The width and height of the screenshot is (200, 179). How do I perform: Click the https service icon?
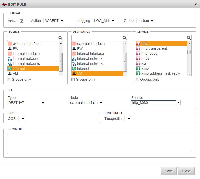pos(138,59)
